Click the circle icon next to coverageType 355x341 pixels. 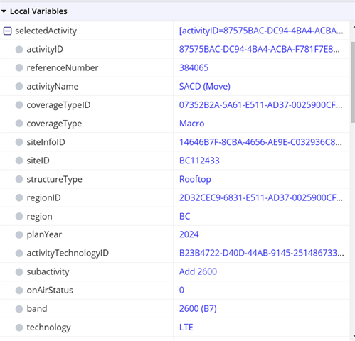click(x=19, y=124)
